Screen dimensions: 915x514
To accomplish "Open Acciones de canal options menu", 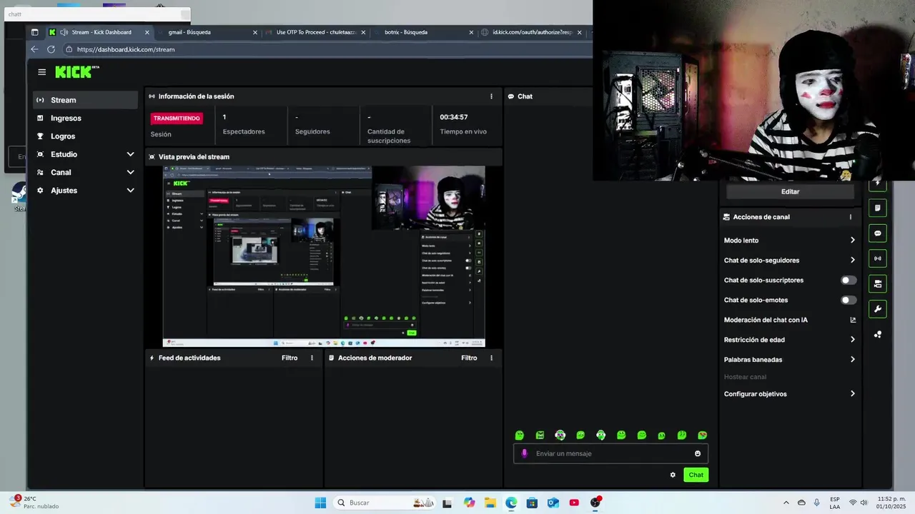I will tap(851, 217).
